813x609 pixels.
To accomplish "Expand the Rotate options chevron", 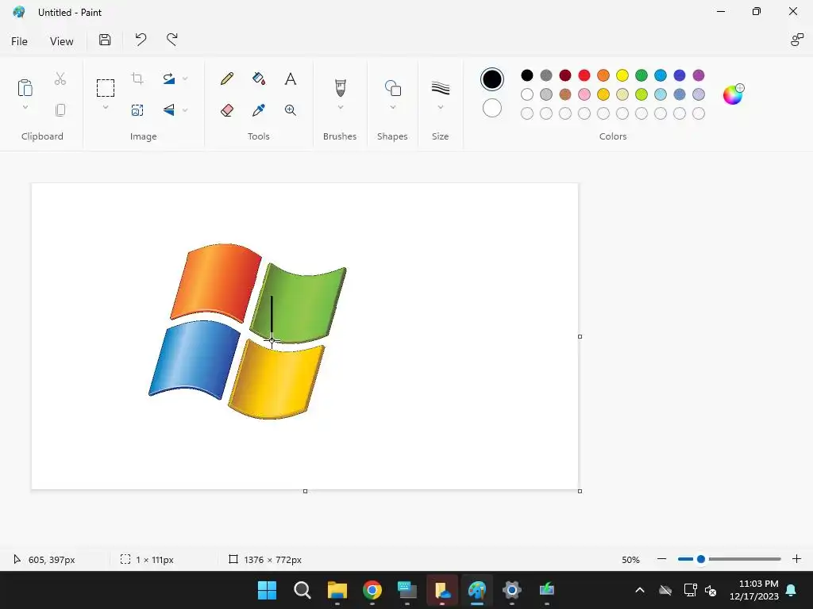I will pyautogui.click(x=185, y=79).
